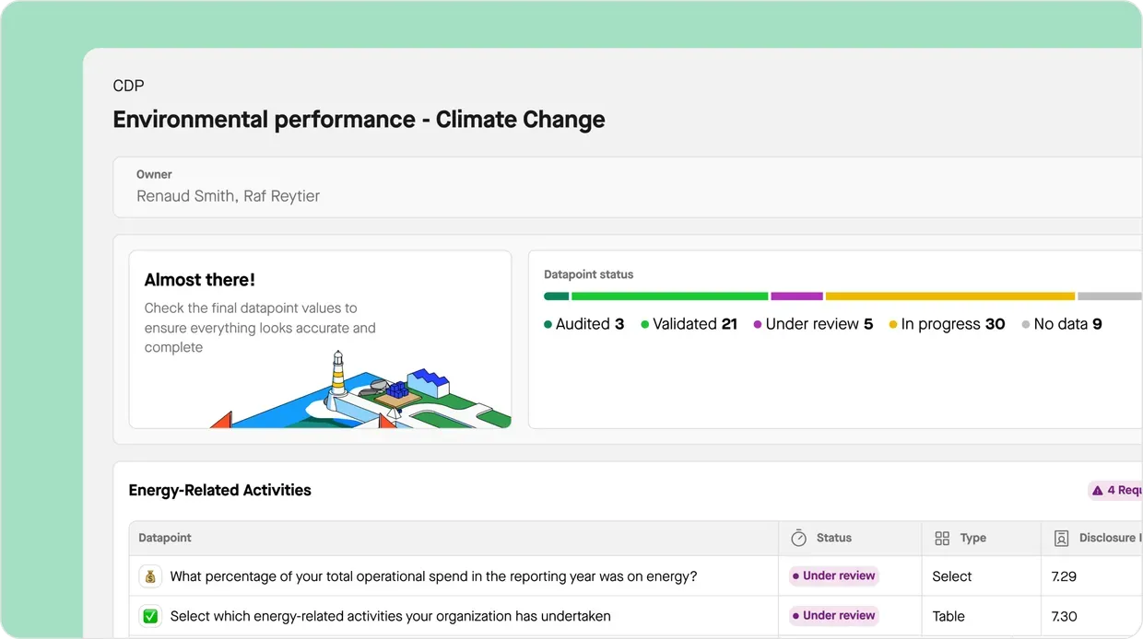Click the Under review status pill on row 7.29
This screenshot has width=1143, height=639.
click(832, 575)
